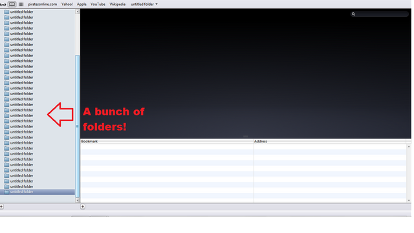The image size is (414, 233).
Task: Click sidebar scrollbar up arrow
Action: 78,12
